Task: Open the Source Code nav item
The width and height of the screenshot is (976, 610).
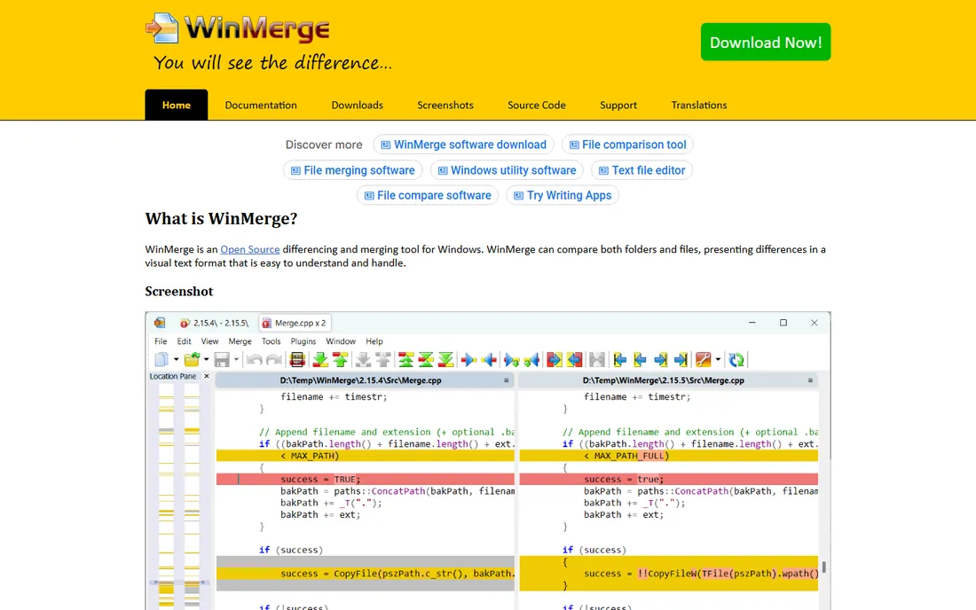Action: 537,106
